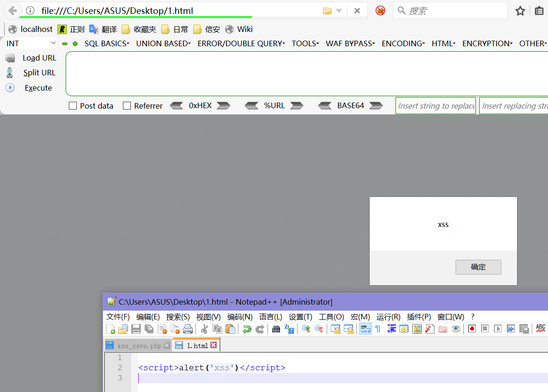Screen dimensions: 548x392
Task: Click the HackBar URL text area
Action: click(307, 74)
